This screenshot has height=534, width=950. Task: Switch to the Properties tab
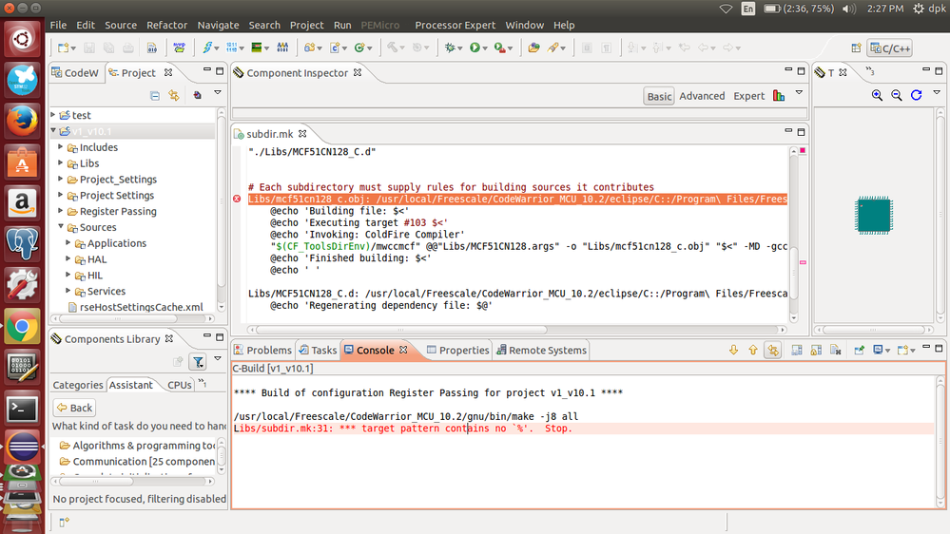pyautogui.click(x=458, y=350)
